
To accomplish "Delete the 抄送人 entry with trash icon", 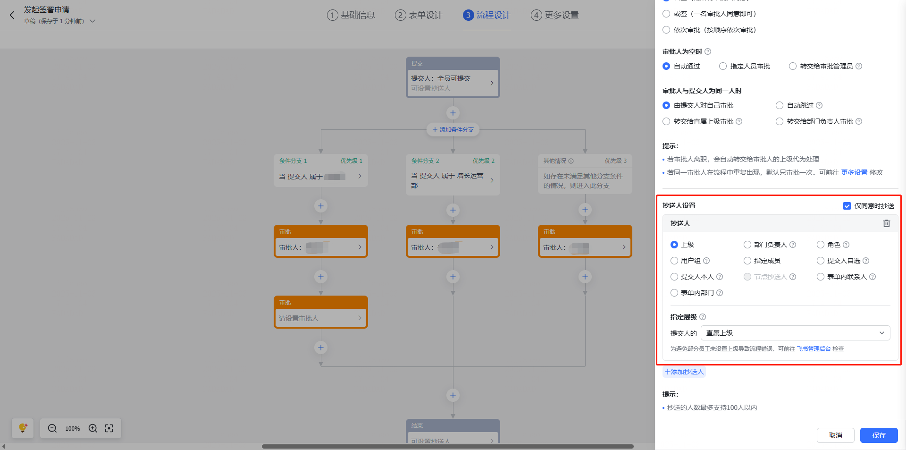I will point(887,223).
